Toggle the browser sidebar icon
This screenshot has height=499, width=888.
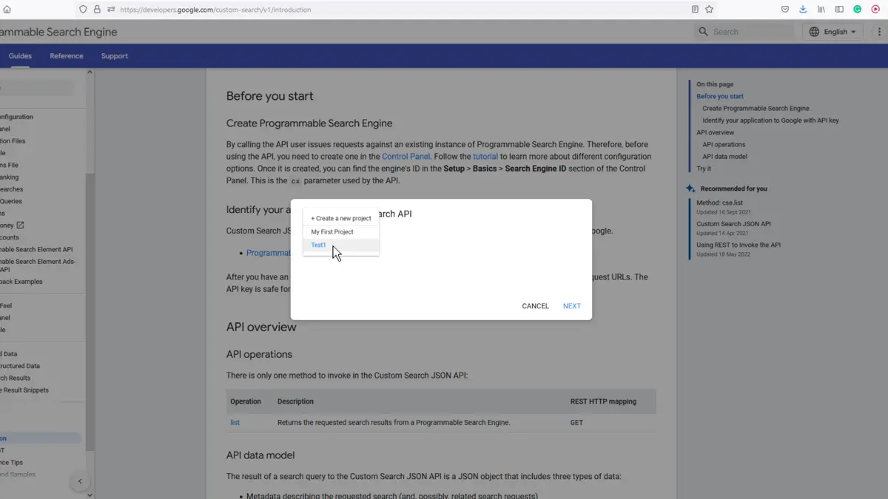pyautogui.click(x=839, y=10)
